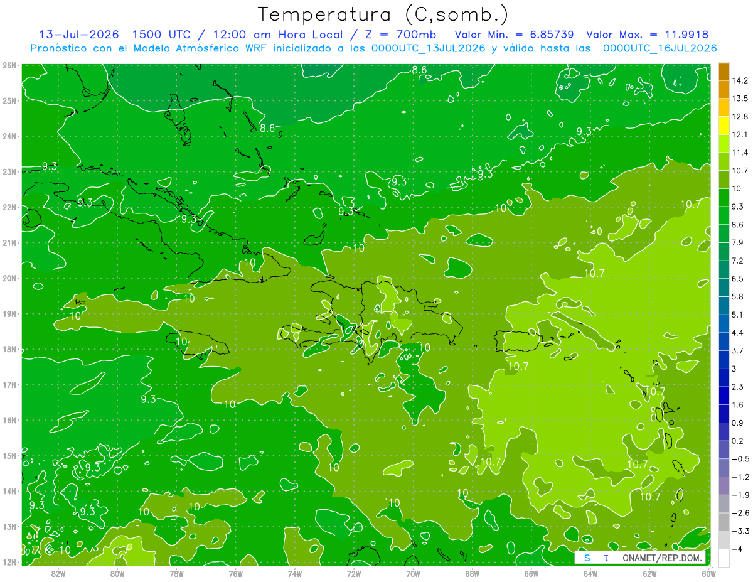Click the "12N" latitude axis label

click(x=9, y=562)
